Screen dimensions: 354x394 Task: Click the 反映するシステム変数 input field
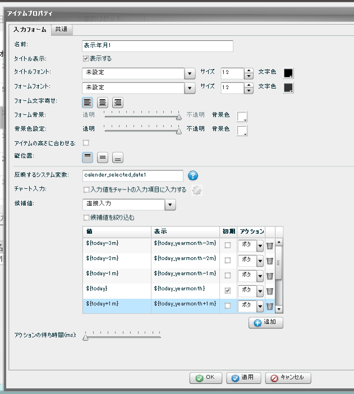click(132, 175)
